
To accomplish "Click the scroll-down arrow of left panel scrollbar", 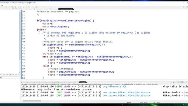I will coord(20,73).
